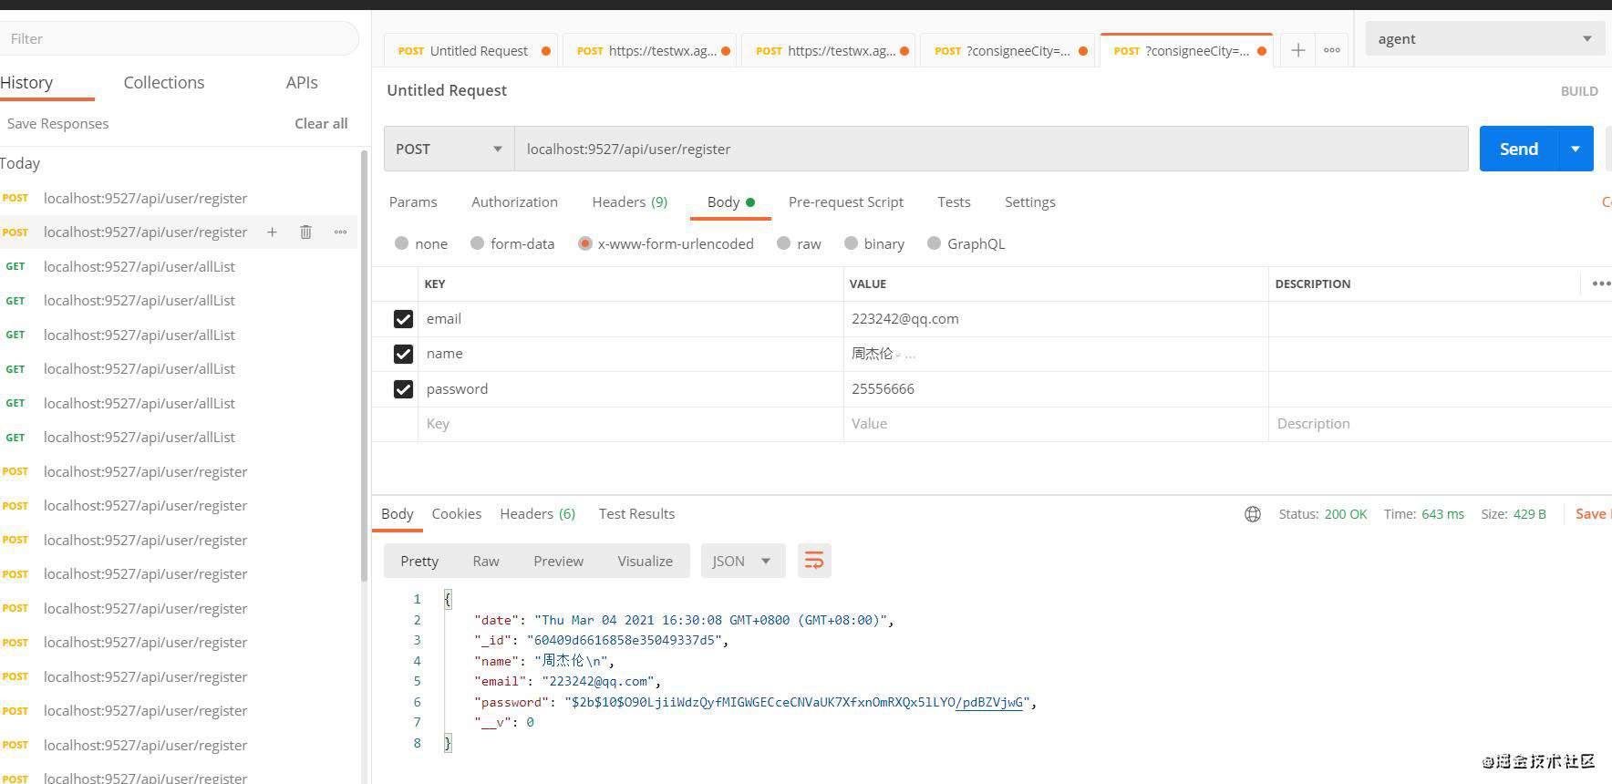The height and width of the screenshot is (784, 1612).
Task: Click the BUILD mode label
Action: tap(1579, 91)
